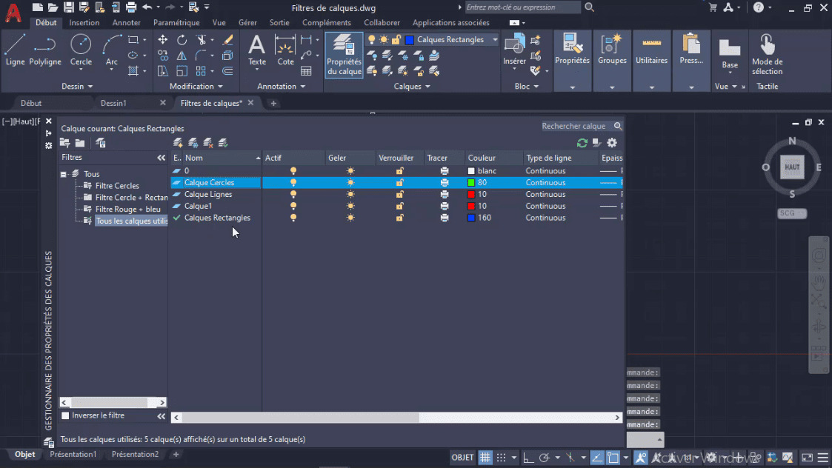Open the Présentation2 layout tab
This screenshot has height=468, width=832.
(135, 454)
